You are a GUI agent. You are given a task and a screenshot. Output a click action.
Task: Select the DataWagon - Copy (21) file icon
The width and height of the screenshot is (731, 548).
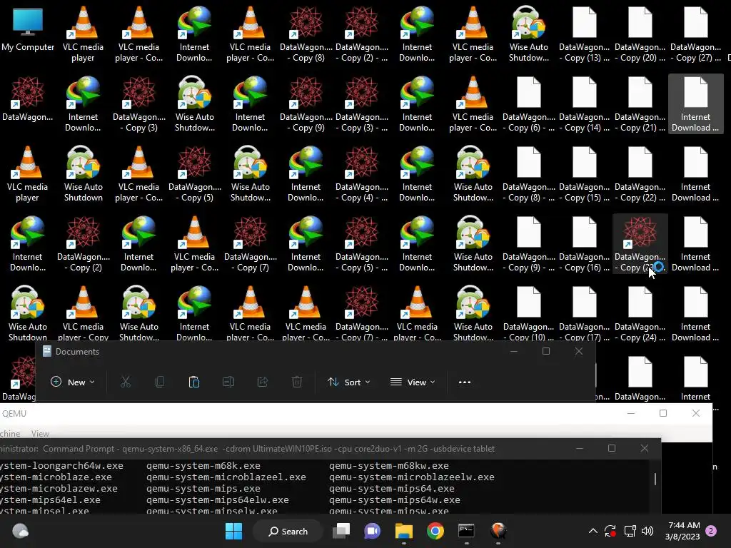click(x=640, y=105)
